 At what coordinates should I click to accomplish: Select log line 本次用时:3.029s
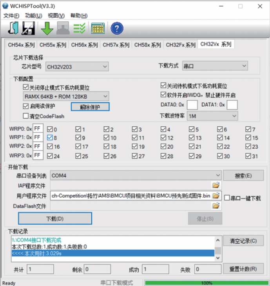click(x=113, y=253)
